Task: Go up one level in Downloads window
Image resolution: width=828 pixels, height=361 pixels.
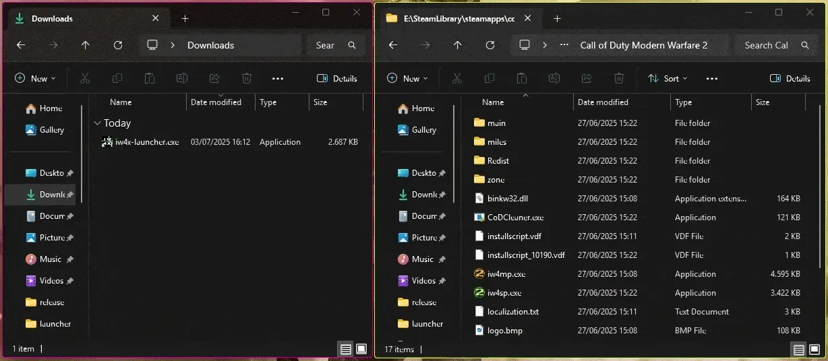Action: (x=85, y=45)
